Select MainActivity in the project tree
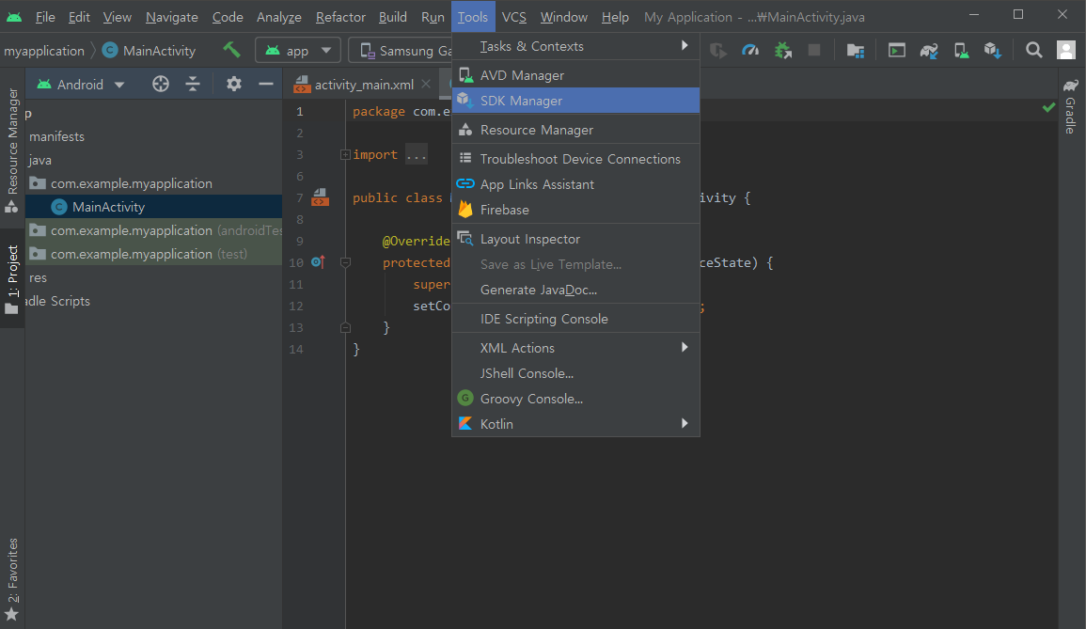The height and width of the screenshot is (629, 1086). [154, 207]
